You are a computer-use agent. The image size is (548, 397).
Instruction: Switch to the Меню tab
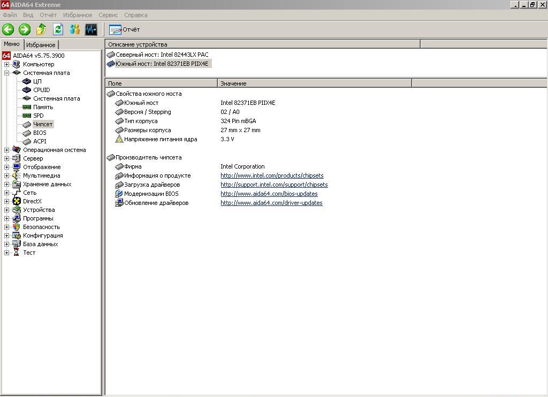(12, 44)
